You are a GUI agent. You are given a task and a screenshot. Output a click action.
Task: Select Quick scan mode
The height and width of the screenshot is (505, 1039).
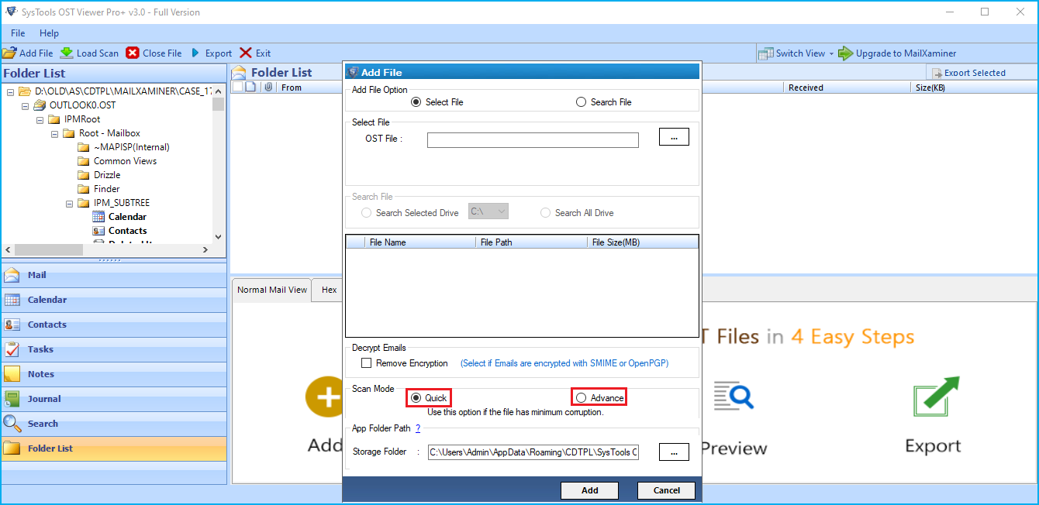pos(416,398)
